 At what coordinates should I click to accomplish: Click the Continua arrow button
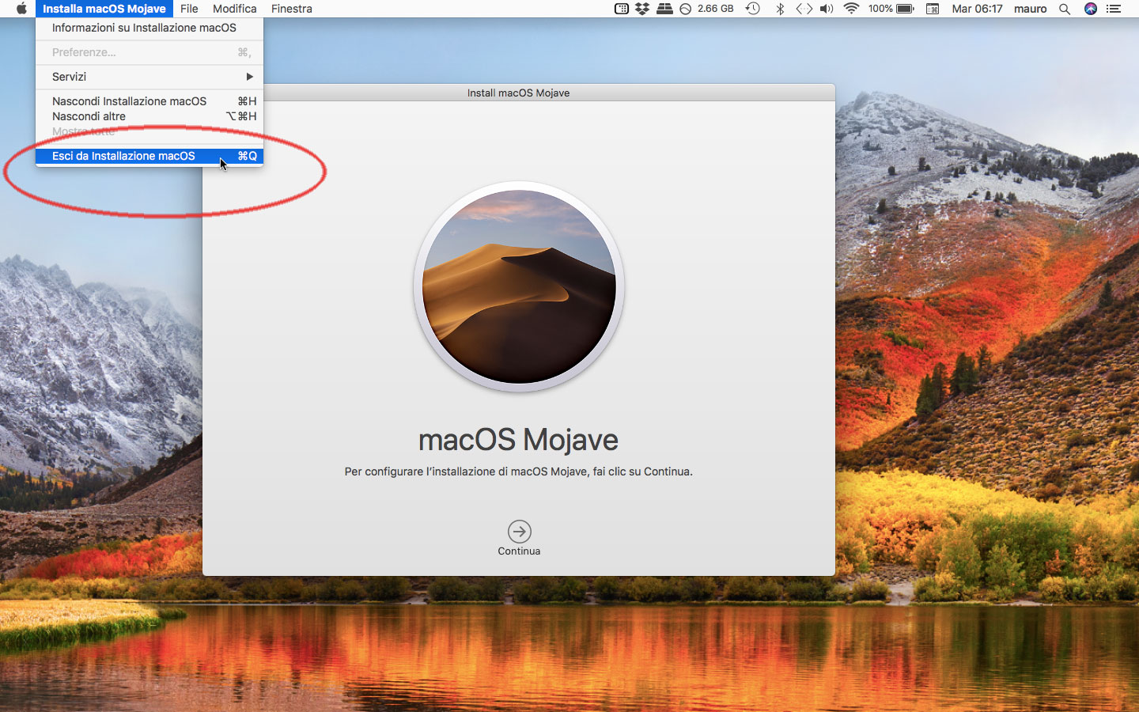point(519,532)
